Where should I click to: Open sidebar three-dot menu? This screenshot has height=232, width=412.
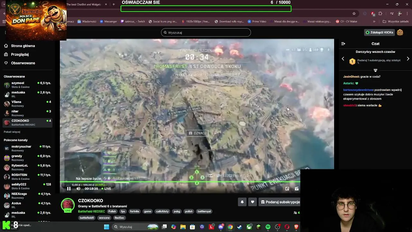tap(5, 33)
